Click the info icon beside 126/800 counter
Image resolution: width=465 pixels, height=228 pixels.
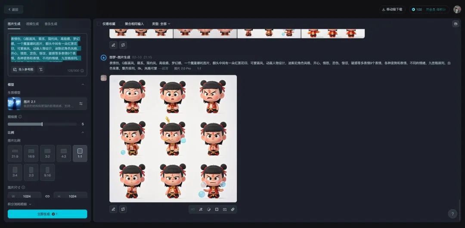pos(82,71)
